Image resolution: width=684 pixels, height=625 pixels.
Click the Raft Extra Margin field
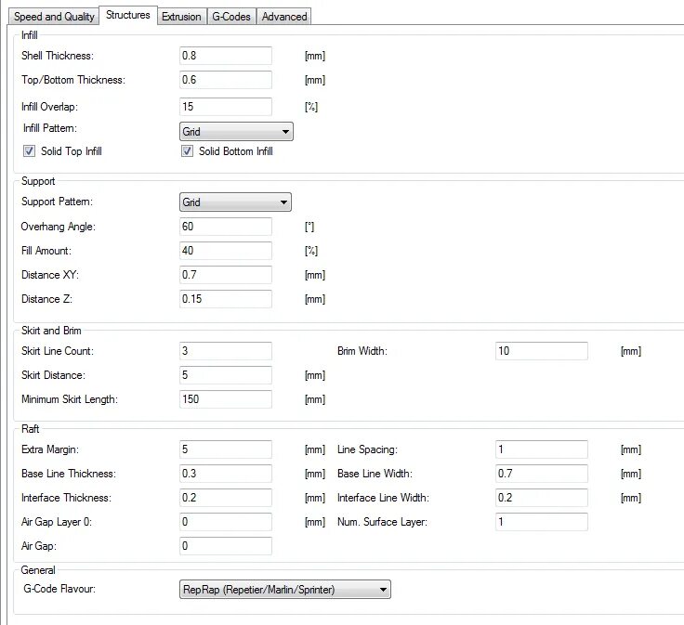[226, 449]
